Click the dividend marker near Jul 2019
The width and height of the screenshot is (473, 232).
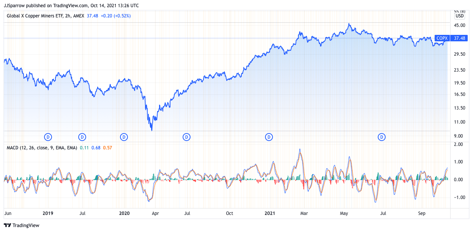pyautogui.click(x=82, y=136)
